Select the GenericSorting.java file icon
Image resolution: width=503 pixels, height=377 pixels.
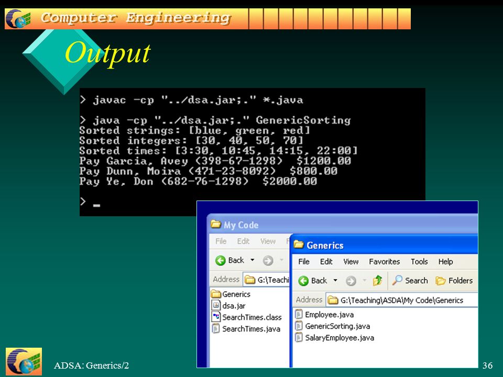pyautogui.click(x=299, y=326)
